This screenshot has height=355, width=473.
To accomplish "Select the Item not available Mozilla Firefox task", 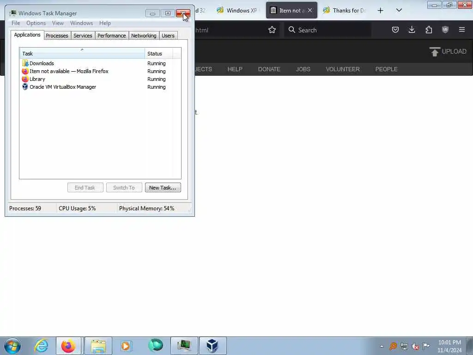I will (96, 71).
